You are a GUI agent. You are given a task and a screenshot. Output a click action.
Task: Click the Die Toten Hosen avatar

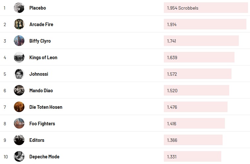pos(19,107)
